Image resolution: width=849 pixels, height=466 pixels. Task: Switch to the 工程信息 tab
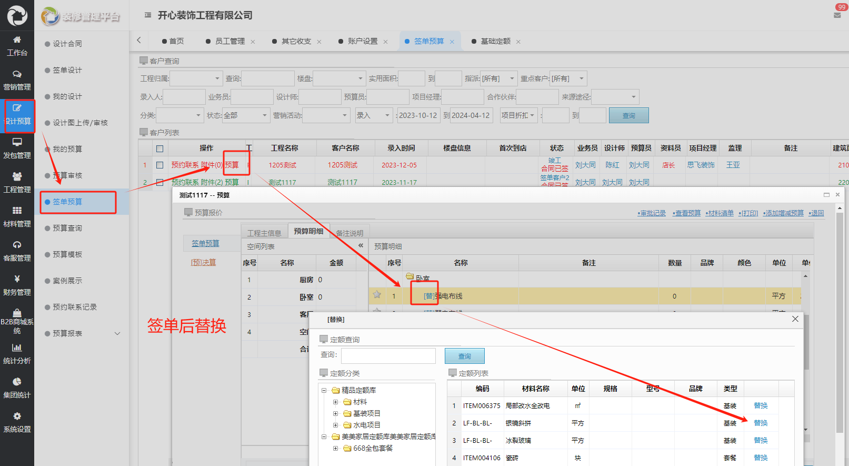tap(264, 233)
